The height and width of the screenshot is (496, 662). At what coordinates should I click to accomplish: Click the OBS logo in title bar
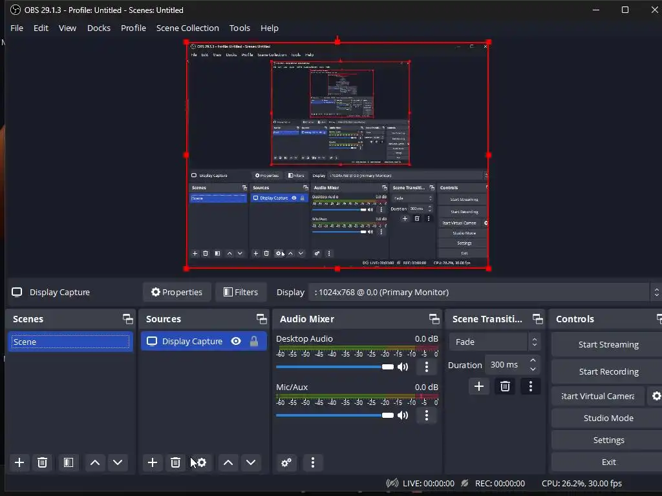coord(16,10)
